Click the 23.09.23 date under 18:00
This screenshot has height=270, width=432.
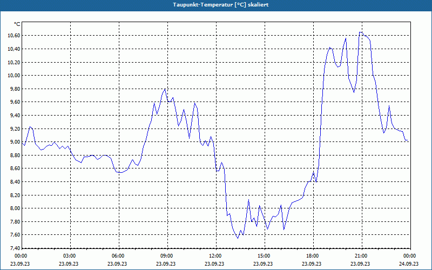point(312,264)
